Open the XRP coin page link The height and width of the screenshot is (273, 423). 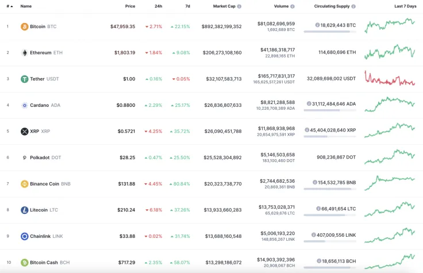point(40,132)
